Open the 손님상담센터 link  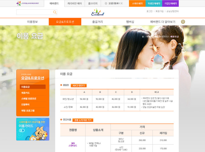pyautogui.click(x=172, y=11)
